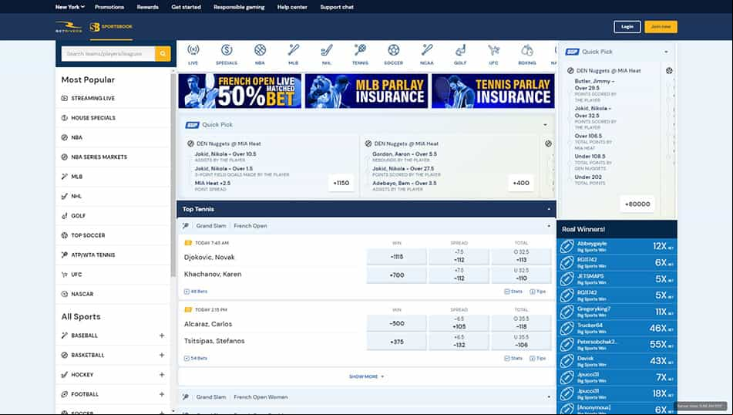733x415 pixels.
Task: Open the New York state dropdown
Action: [70, 7]
